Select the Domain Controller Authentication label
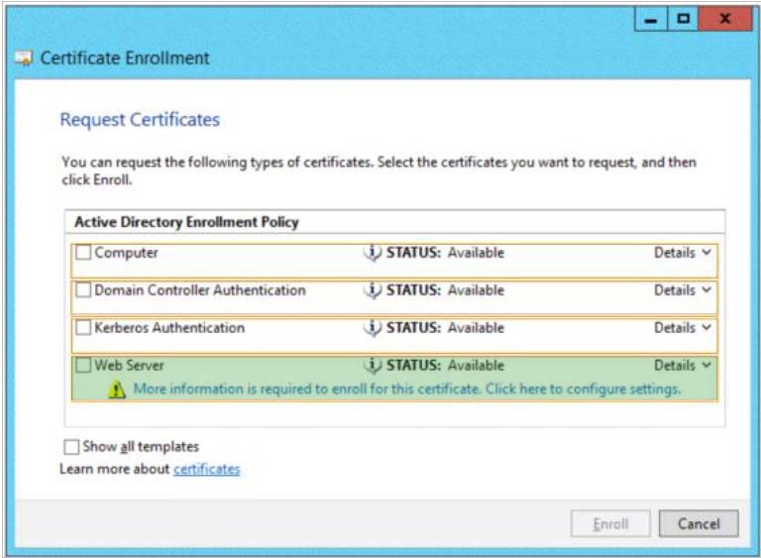761x558 pixels. pyautogui.click(x=200, y=290)
